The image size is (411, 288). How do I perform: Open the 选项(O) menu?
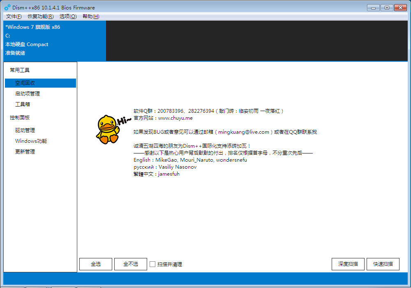point(68,16)
